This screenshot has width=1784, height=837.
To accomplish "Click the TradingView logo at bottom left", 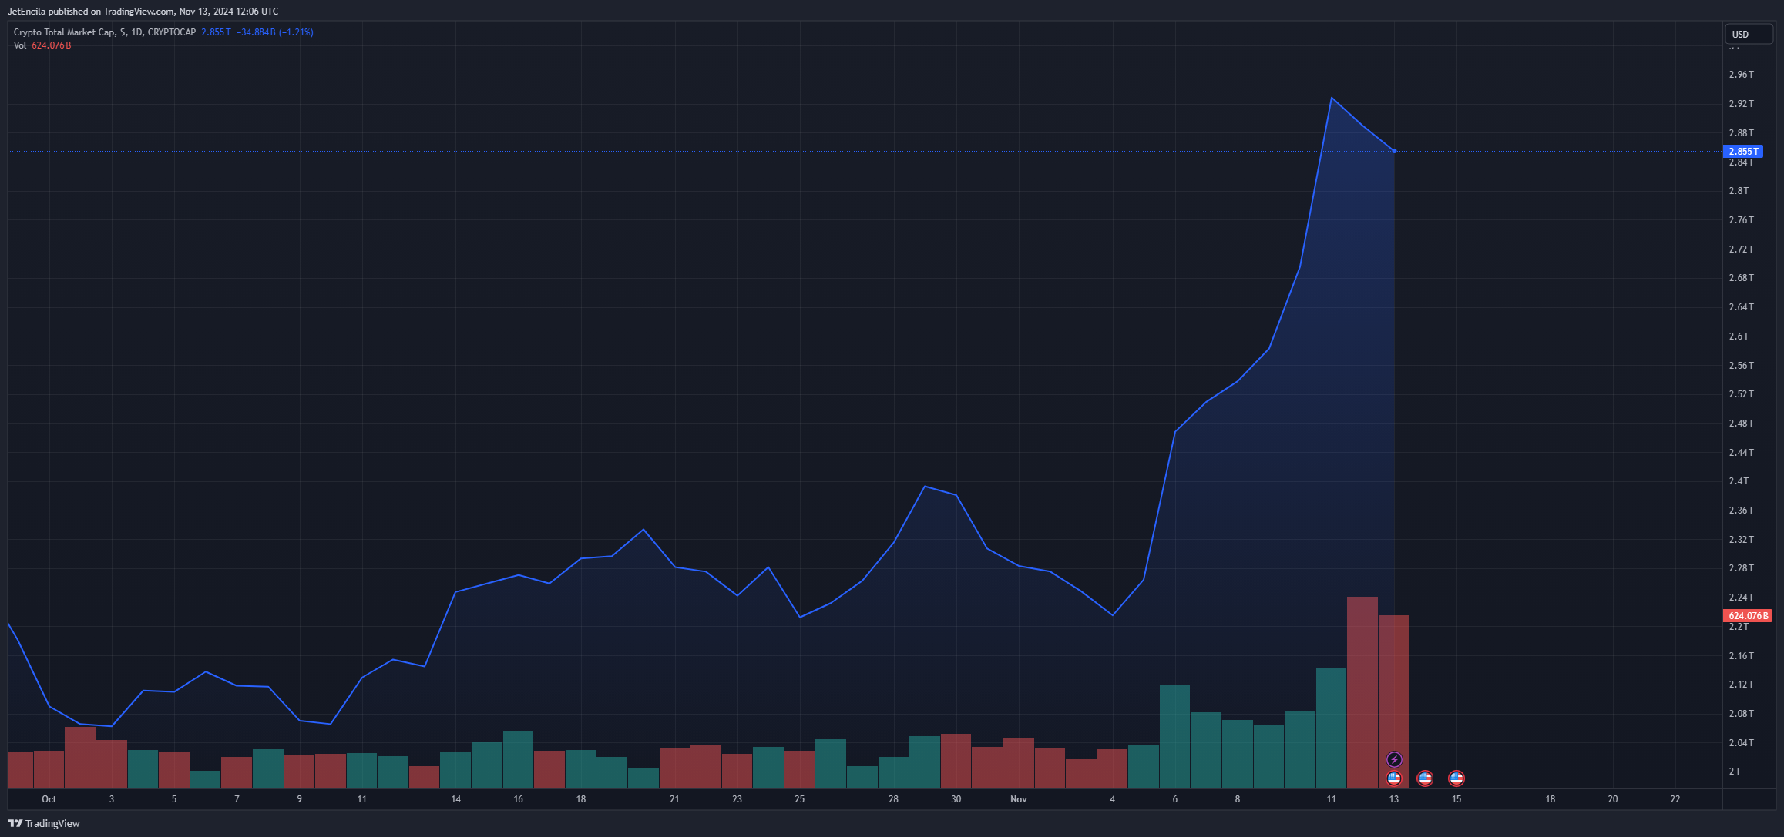I will [x=44, y=823].
